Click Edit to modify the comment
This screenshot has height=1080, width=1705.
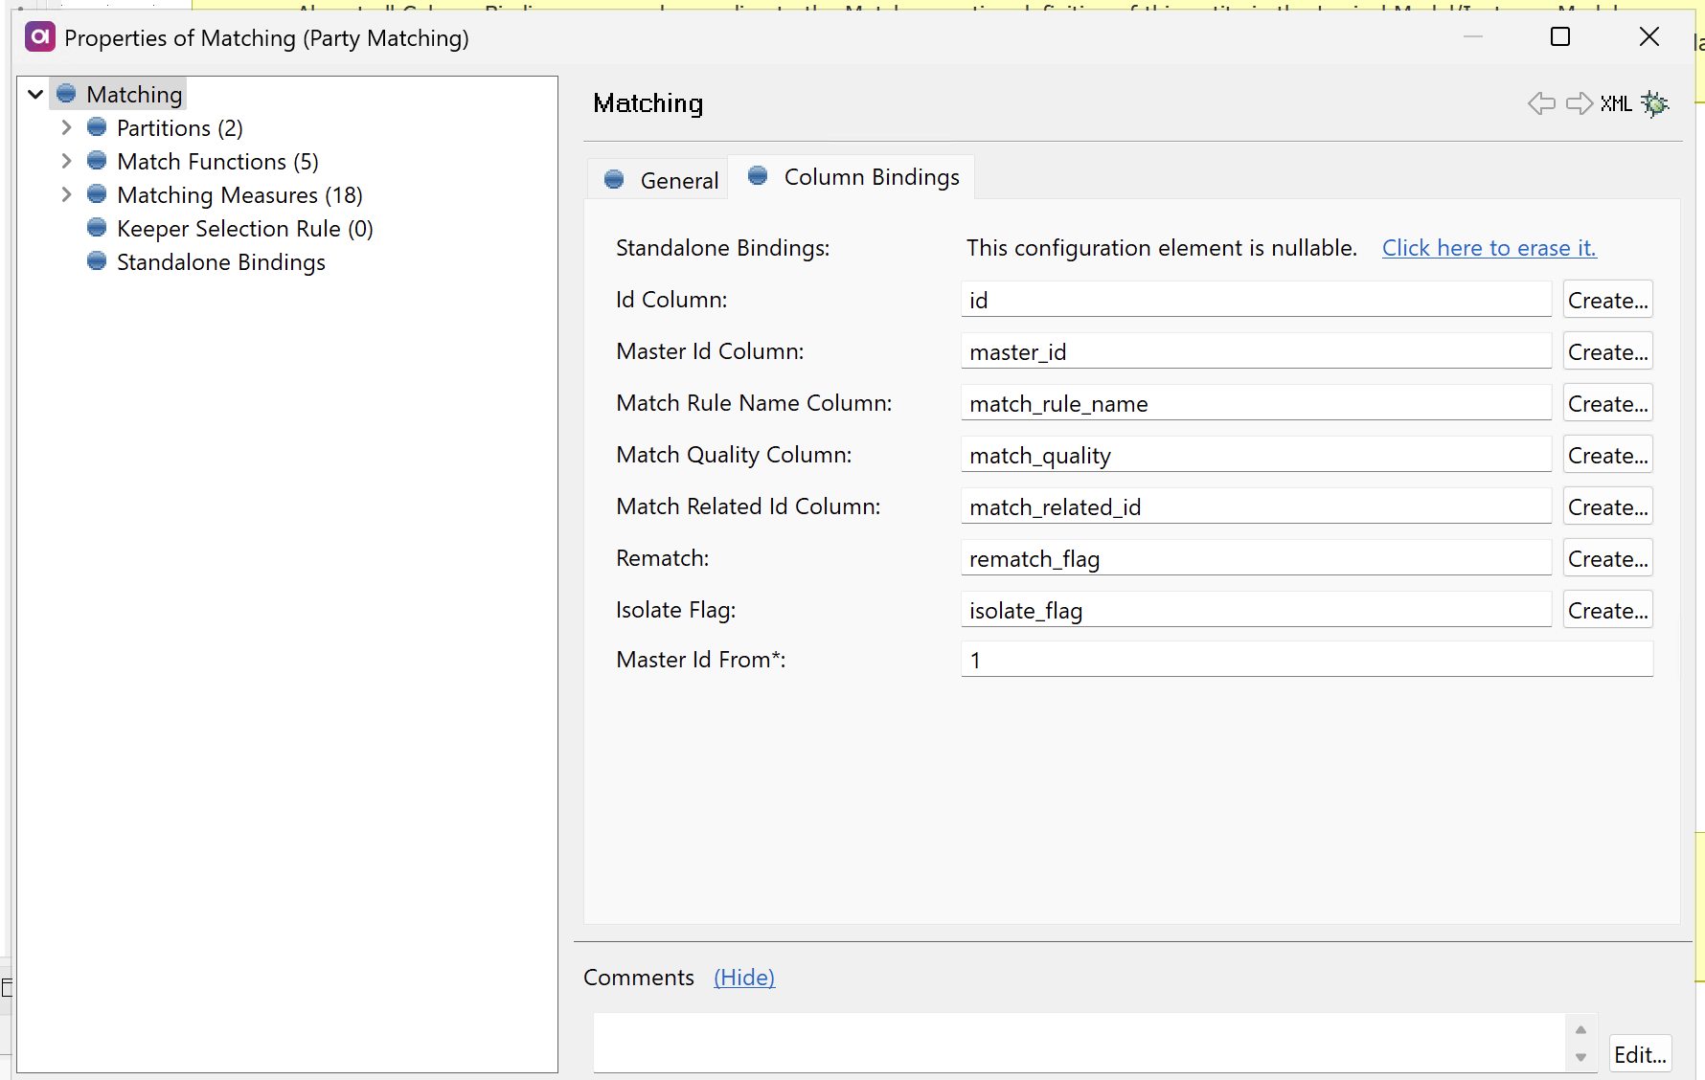(x=1640, y=1054)
